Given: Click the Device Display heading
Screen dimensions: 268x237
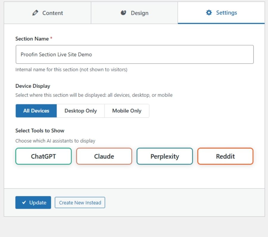Looking at the screenshot, I should pos(33,86).
